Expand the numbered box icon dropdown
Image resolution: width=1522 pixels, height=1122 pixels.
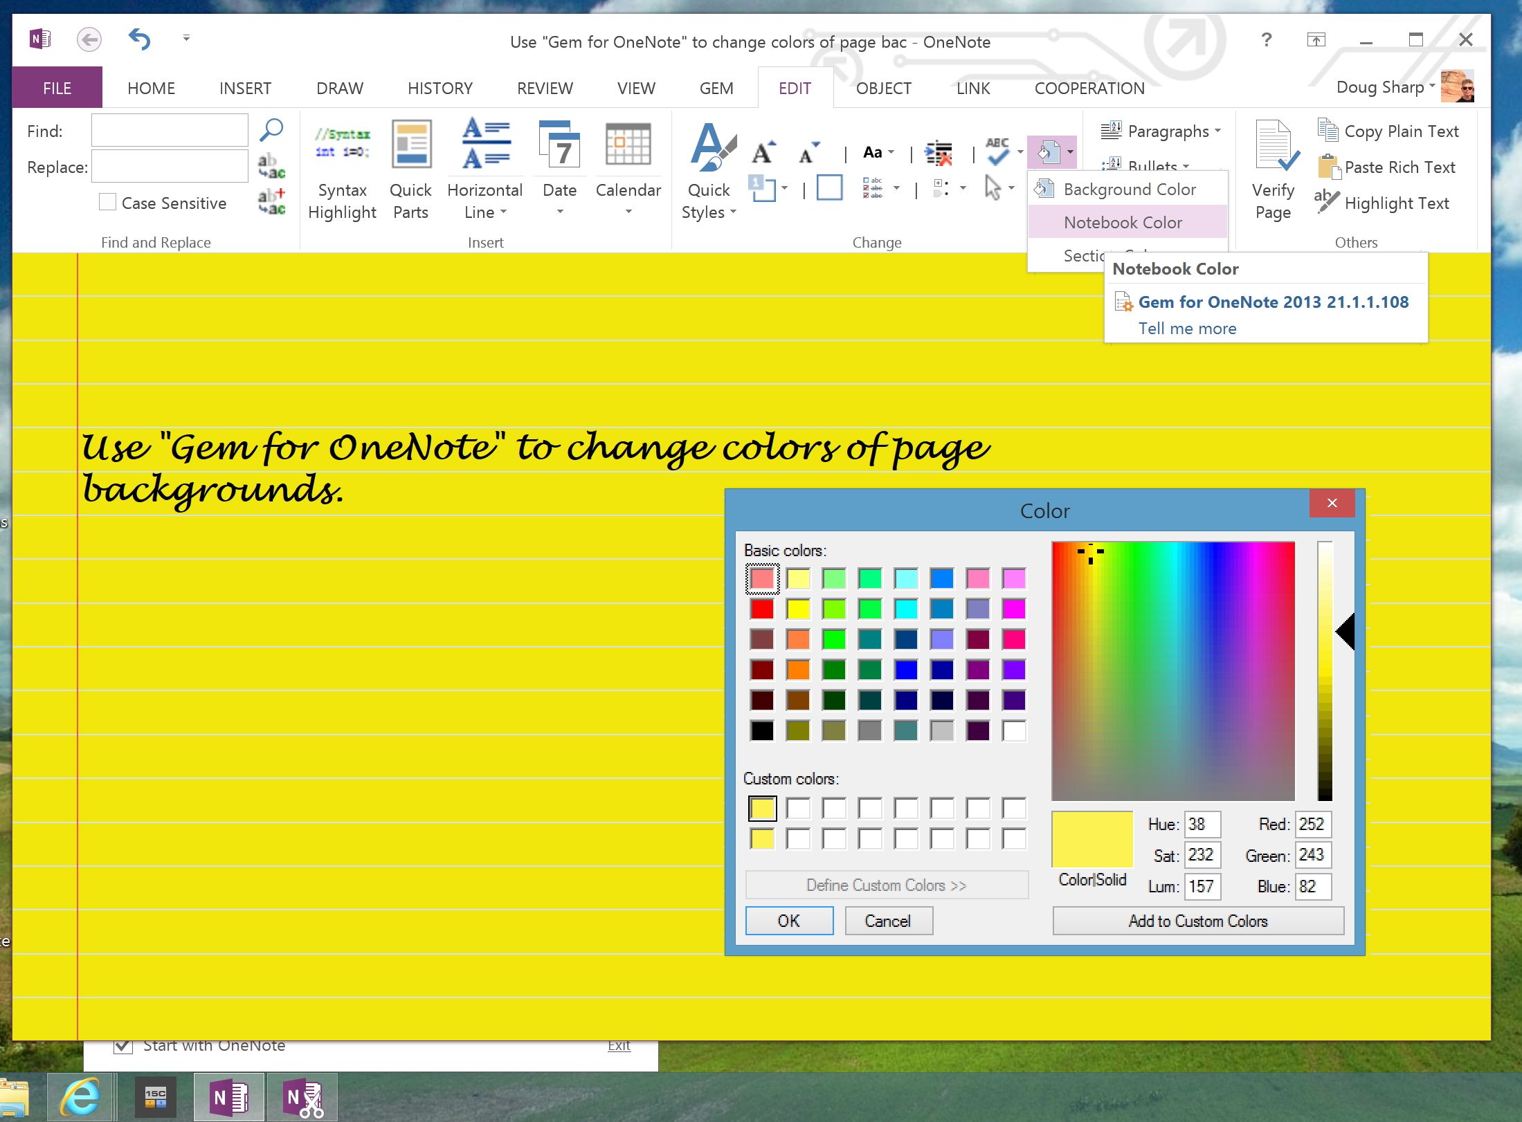[x=784, y=187]
